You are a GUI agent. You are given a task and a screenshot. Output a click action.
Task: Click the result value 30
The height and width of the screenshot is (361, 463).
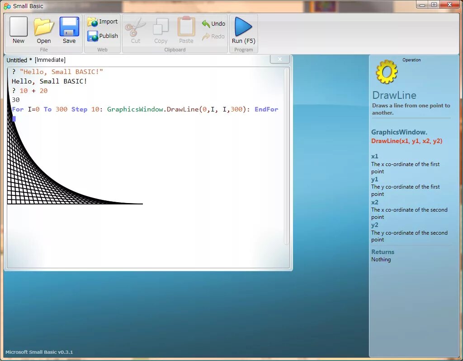(x=16, y=100)
